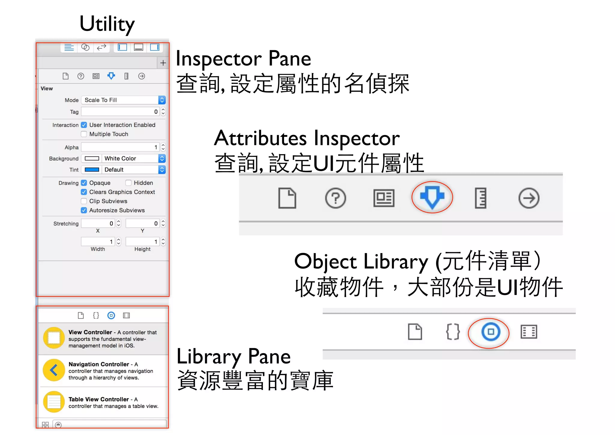Open Identity inspector in the small Utility pane
Screen dimensions: 615x435
pyautogui.click(x=96, y=76)
